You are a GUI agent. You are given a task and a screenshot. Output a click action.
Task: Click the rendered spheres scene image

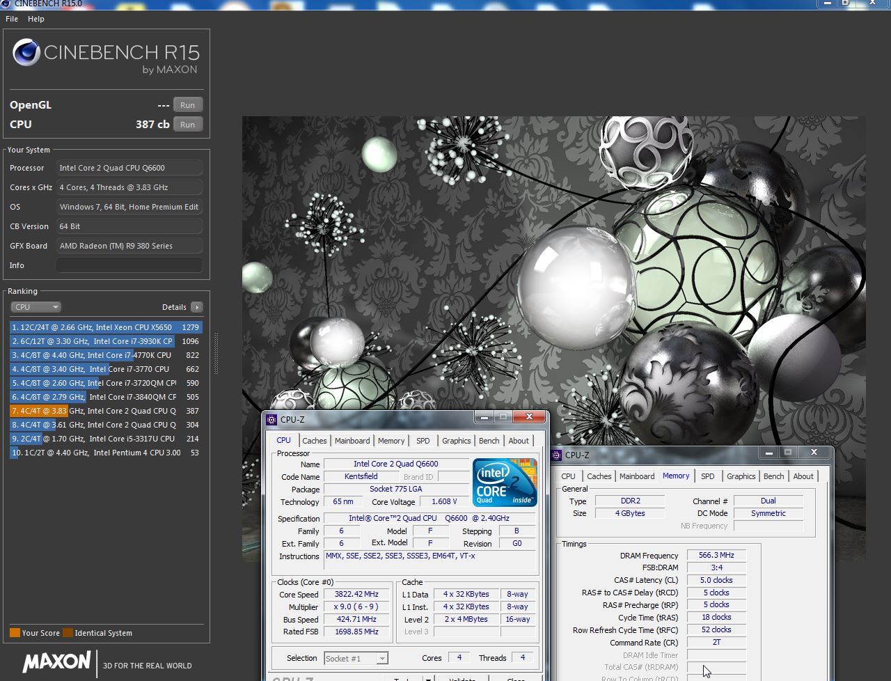tap(553, 338)
